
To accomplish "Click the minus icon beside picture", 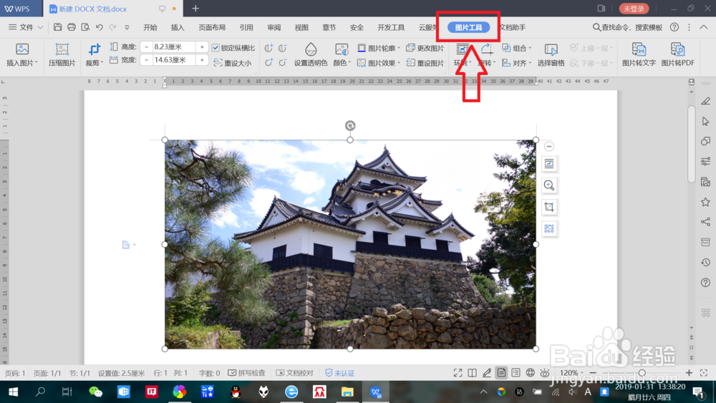I will click(549, 147).
